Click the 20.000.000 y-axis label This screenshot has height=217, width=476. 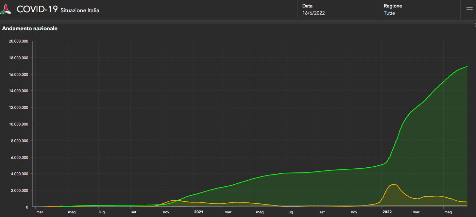click(20, 41)
